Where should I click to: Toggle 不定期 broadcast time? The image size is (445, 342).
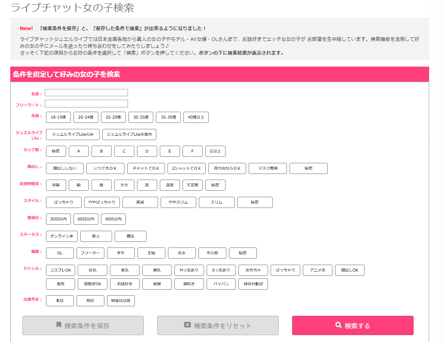[192, 185]
